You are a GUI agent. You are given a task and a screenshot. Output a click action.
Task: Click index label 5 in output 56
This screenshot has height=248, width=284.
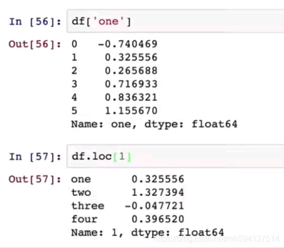pos(74,111)
